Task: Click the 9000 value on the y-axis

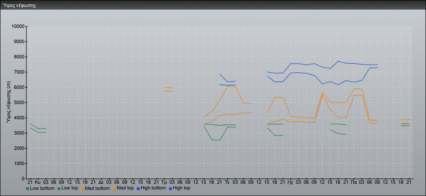Action: coord(19,41)
